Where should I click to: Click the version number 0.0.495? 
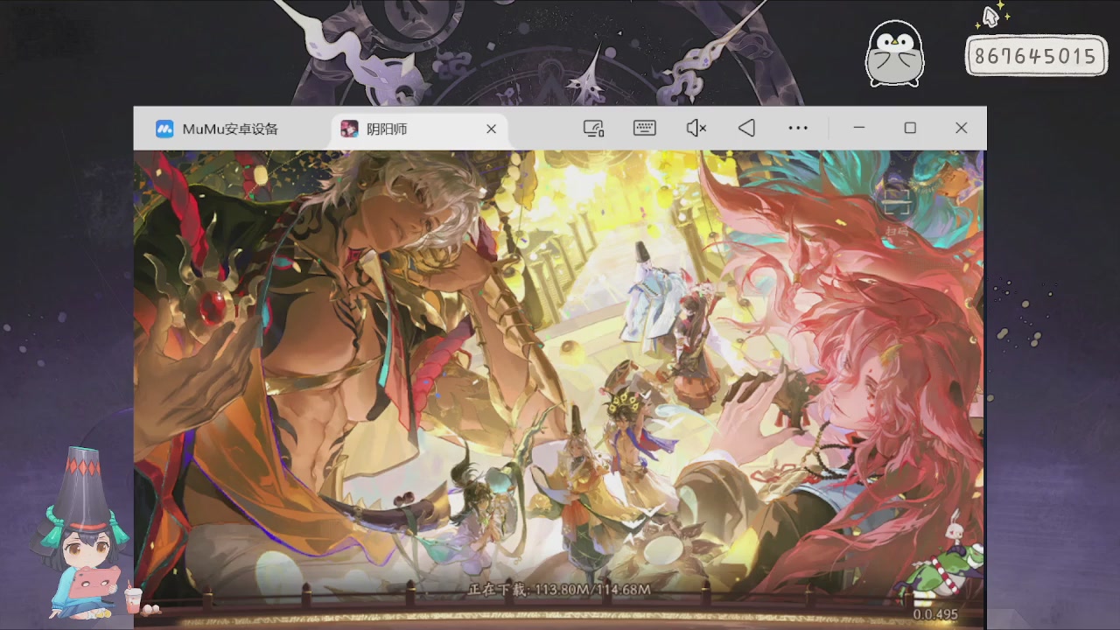(x=935, y=614)
